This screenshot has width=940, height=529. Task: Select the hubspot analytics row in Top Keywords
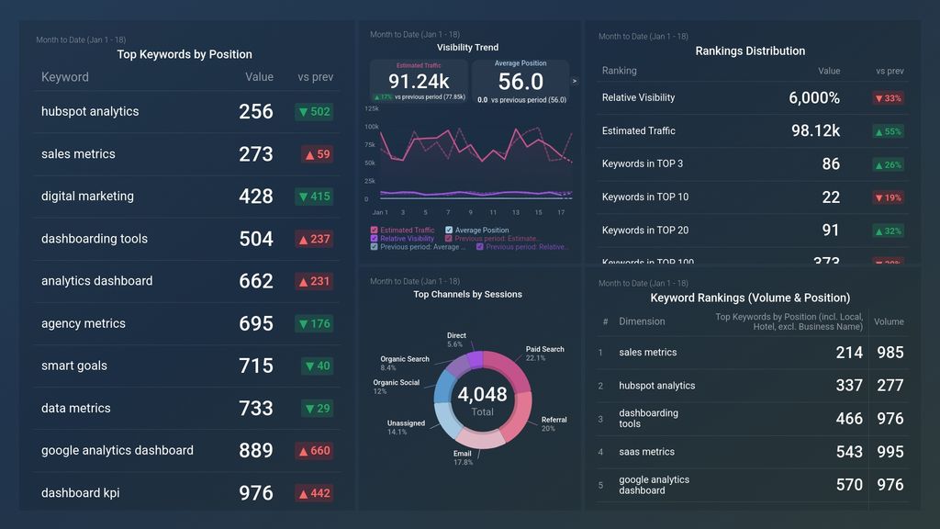pos(187,111)
